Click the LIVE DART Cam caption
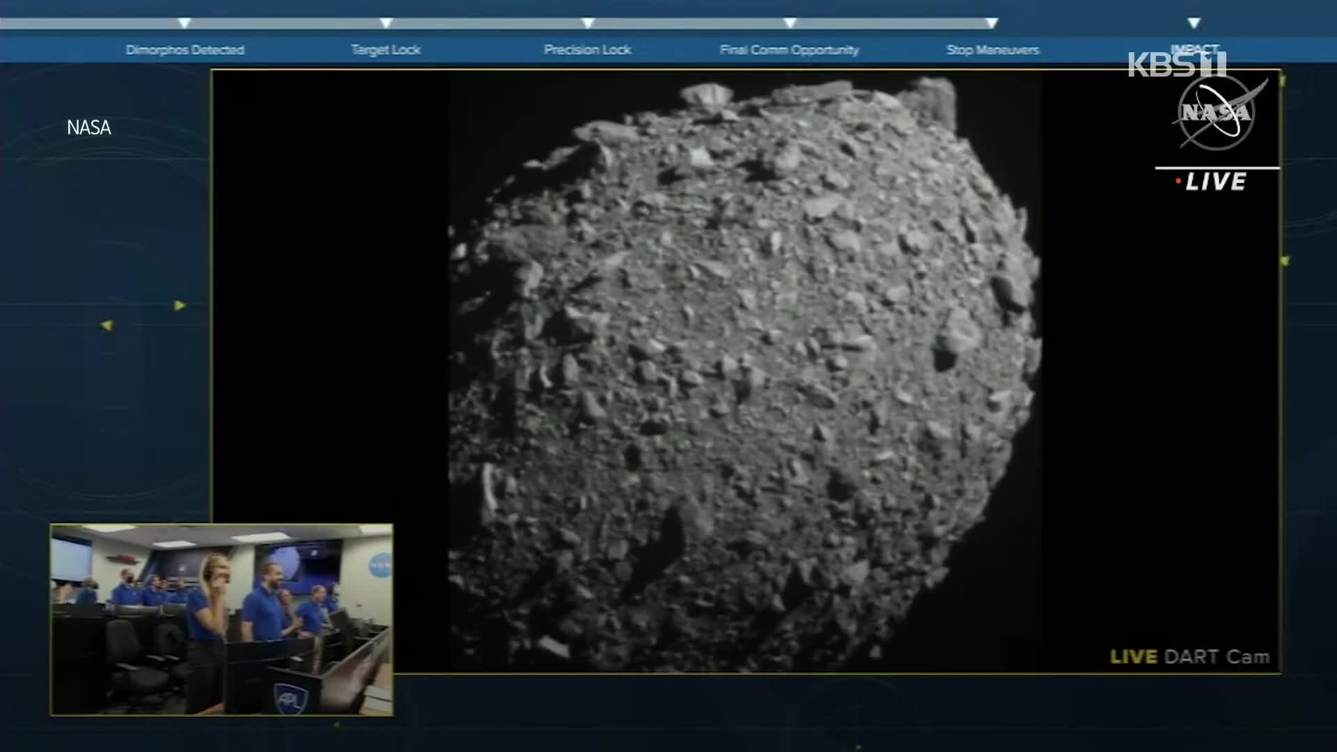This screenshot has width=1337, height=752. [x=1190, y=657]
